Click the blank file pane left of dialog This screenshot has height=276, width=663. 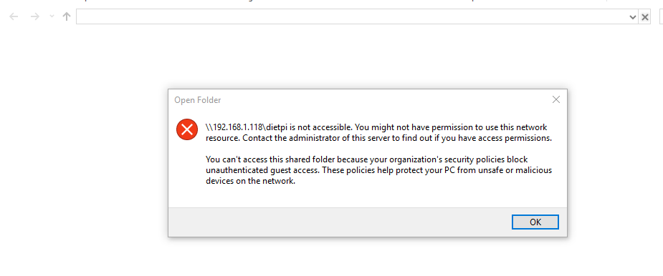click(x=84, y=160)
